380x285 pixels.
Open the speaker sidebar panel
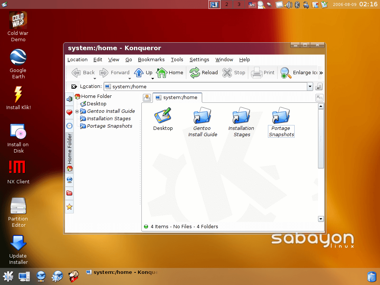(x=69, y=99)
